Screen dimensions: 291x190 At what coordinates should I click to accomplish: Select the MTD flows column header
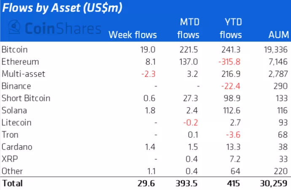[188, 28]
